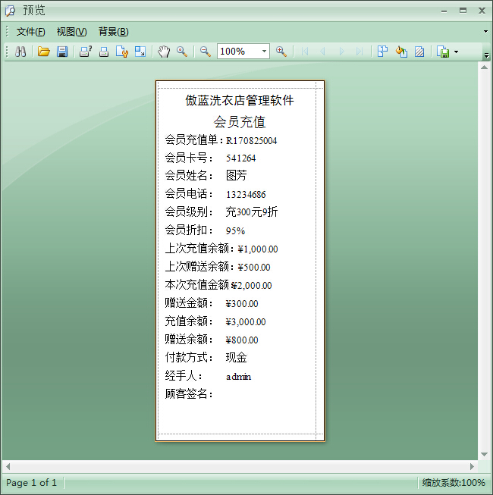Toggle the Hand tool
This screenshot has height=495, width=493.
click(x=164, y=52)
